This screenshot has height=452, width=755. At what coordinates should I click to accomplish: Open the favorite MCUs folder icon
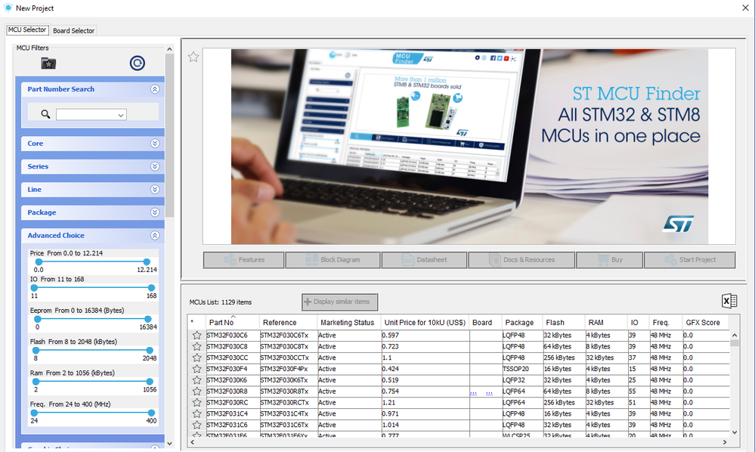pos(48,63)
